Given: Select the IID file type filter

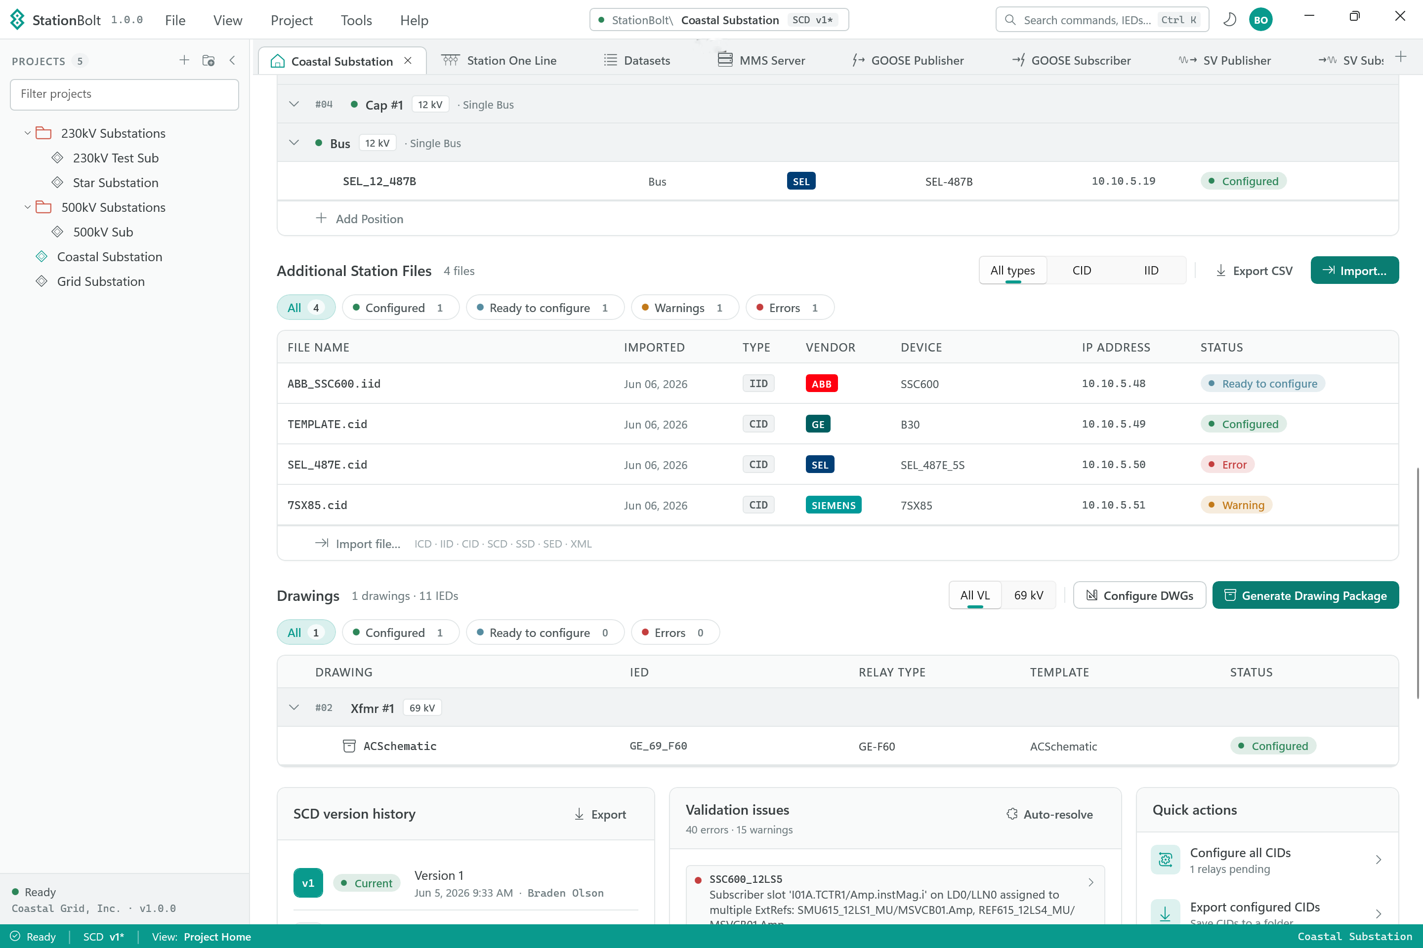Looking at the screenshot, I should tap(1151, 270).
